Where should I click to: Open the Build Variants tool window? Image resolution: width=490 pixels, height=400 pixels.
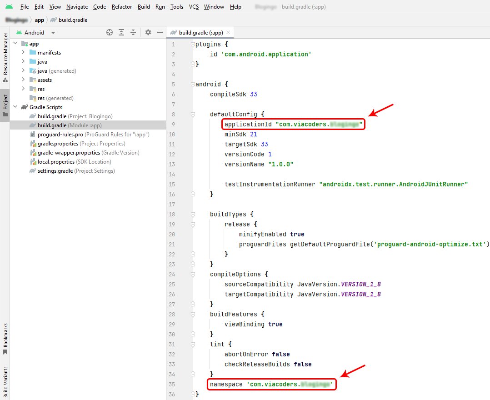(x=5, y=381)
